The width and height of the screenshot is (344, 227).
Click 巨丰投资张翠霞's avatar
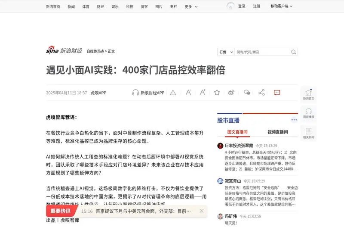220,146
